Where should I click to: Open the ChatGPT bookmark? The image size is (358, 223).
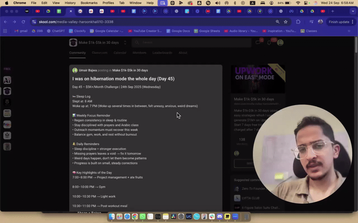pyautogui.click(x=56, y=31)
